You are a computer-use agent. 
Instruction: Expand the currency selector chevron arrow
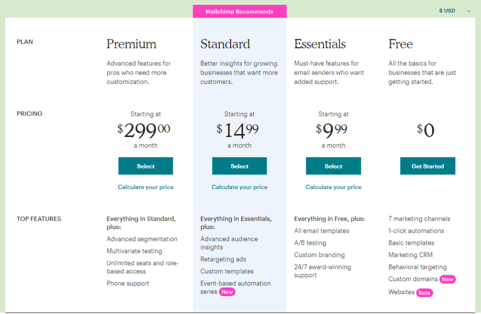tap(468, 11)
